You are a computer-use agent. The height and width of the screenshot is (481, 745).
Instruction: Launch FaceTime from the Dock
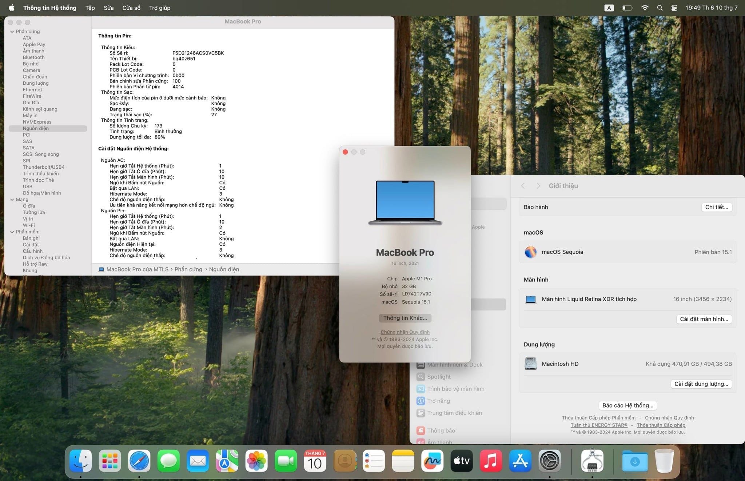coord(286,461)
